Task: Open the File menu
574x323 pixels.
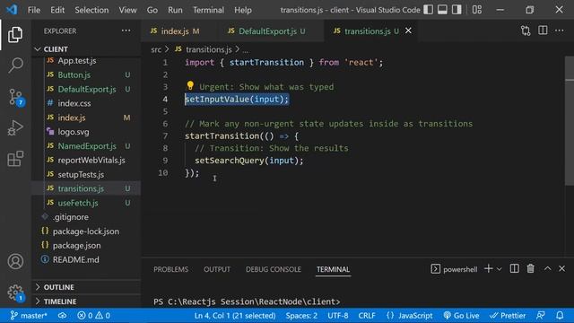Action: point(34,10)
